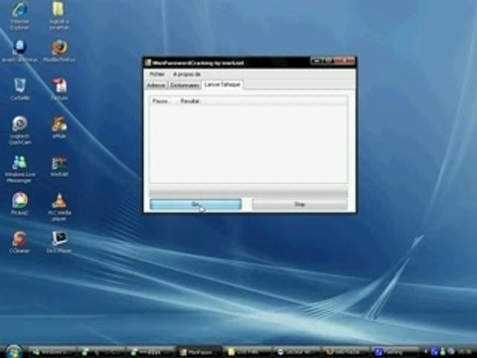This screenshot has height=358, width=477.
Task: Open the CCleaner desktop shortcut
Action: point(20,242)
